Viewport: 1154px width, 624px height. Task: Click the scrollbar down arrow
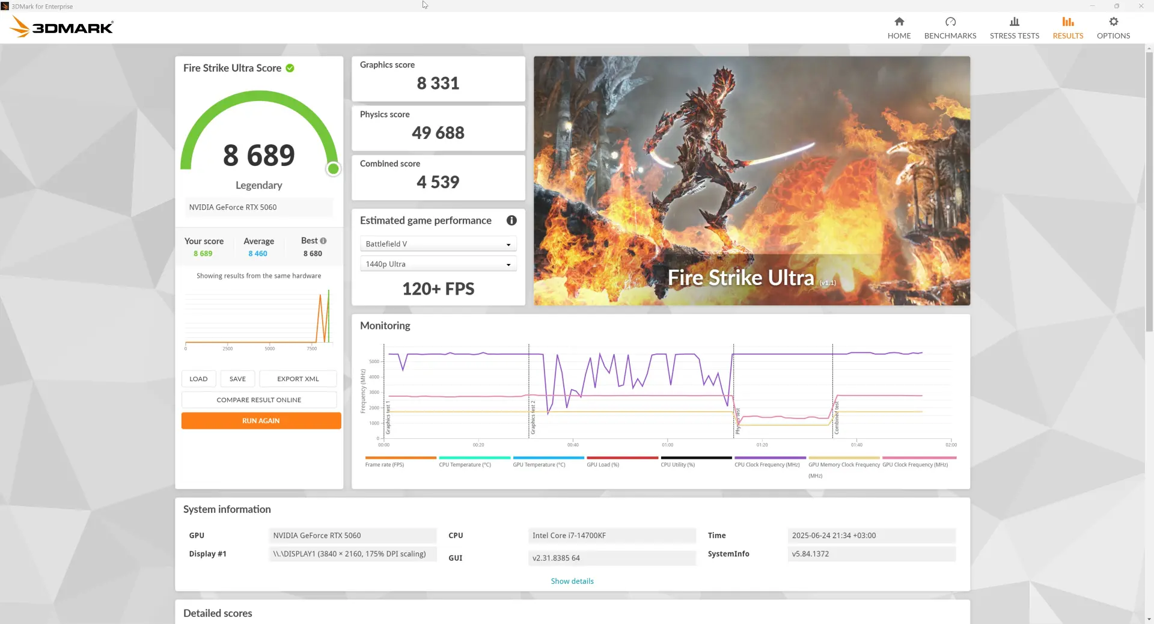pos(1149,619)
